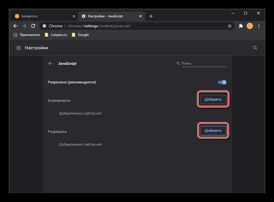The width and height of the screenshot is (274, 202).
Task: Close the Настройки – JavaScript tab
Action: click(140, 16)
